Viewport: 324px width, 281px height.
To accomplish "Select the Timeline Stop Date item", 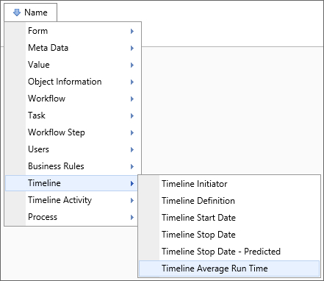I will click(229, 235).
